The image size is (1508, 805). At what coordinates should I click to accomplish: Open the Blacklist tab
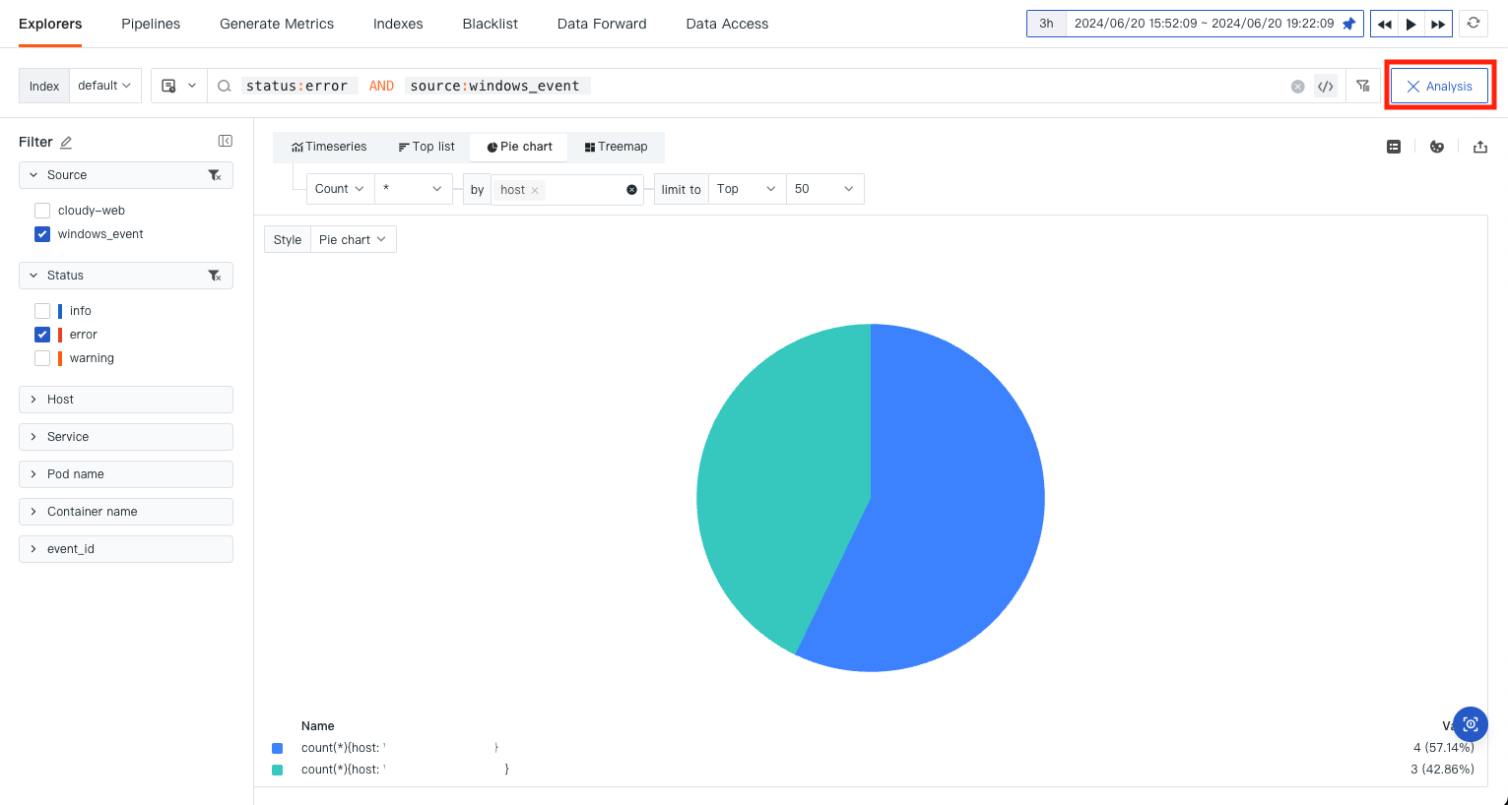click(x=491, y=24)
